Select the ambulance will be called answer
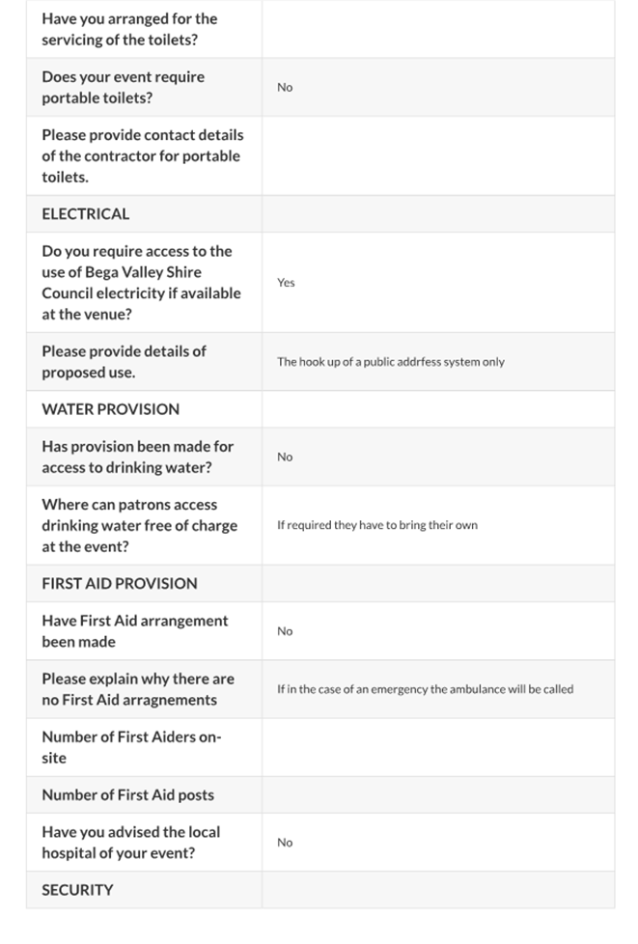Screen dimensions: 638x944 pos(425,689)
